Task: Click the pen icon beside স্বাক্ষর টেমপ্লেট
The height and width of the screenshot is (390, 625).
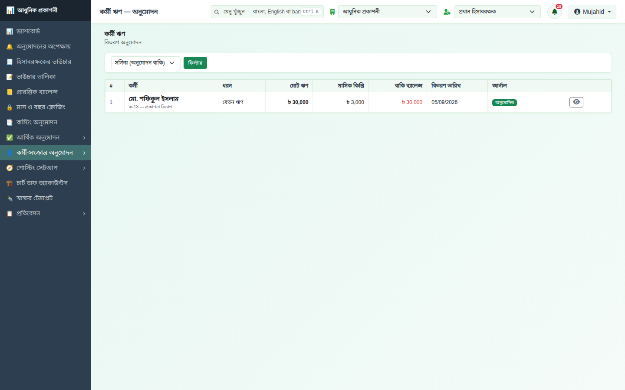Action: (x=10, y=198)
